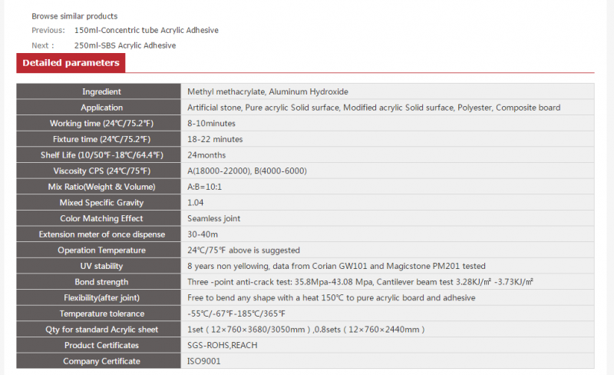Click the 'Ingredient' row header
This screenshot has width=614, height=375.
[98, 91]
